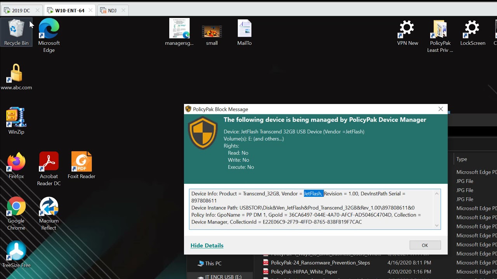Image resolution: width=497 pixels, height=279 pixels.
Task: Select the managersg... file on desktop
Action: click(x=179, y=32)
